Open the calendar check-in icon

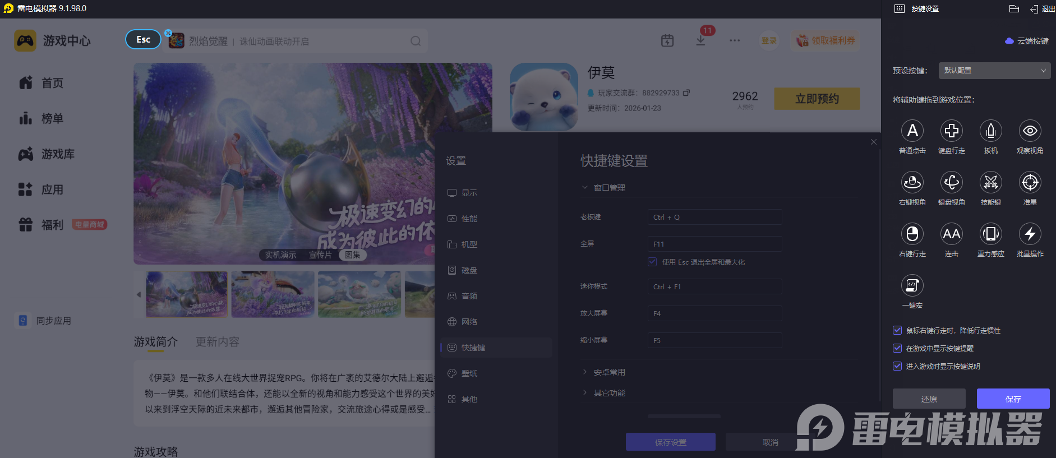[667, 41]
